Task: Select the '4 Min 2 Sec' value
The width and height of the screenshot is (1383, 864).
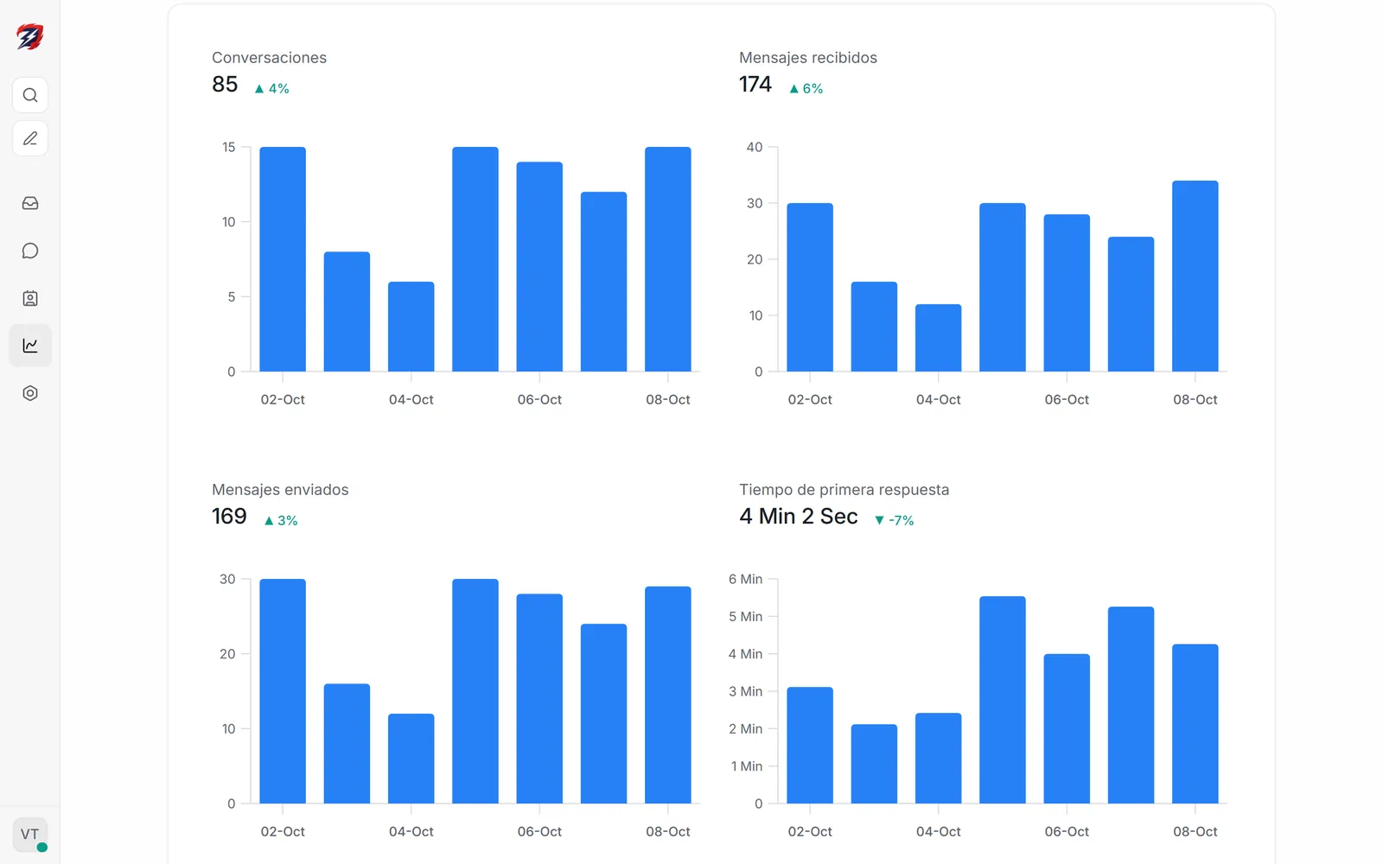Action: coord(799,517)
